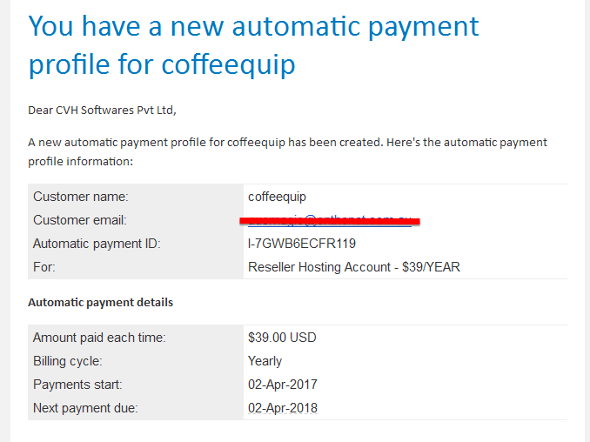
Task: Click the Dear CVH Softwares greeting line
Action: [x=102, y=110]
